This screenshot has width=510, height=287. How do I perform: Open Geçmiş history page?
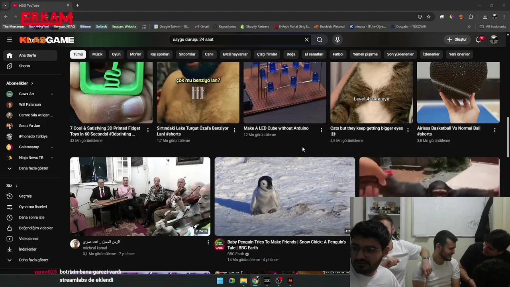30,196
